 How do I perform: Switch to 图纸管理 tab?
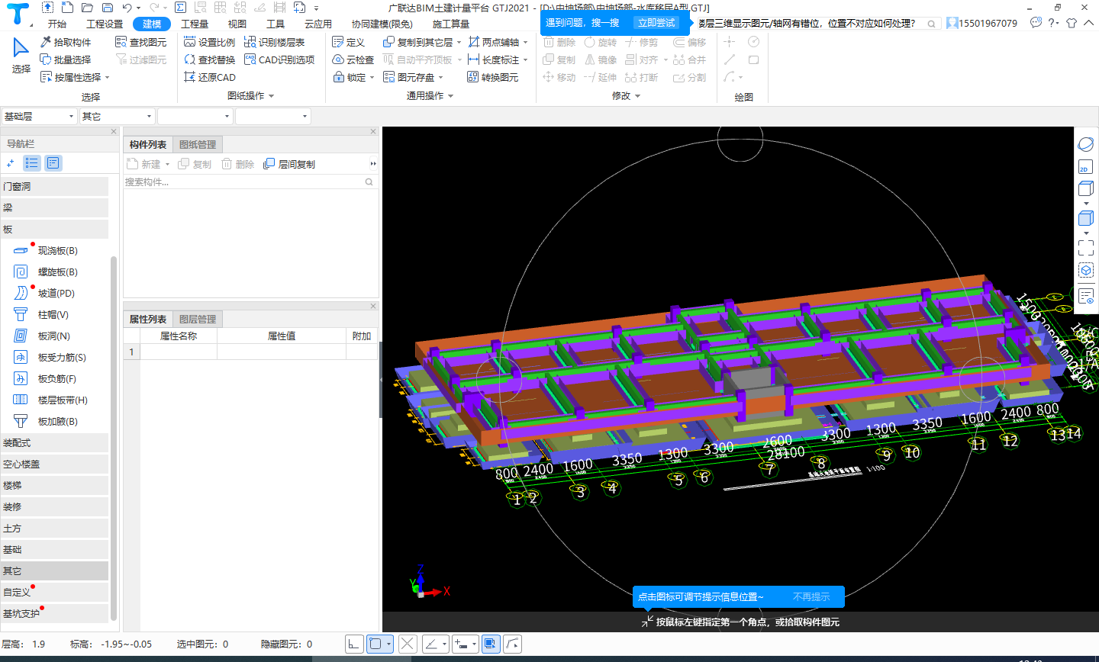(198, 144)
